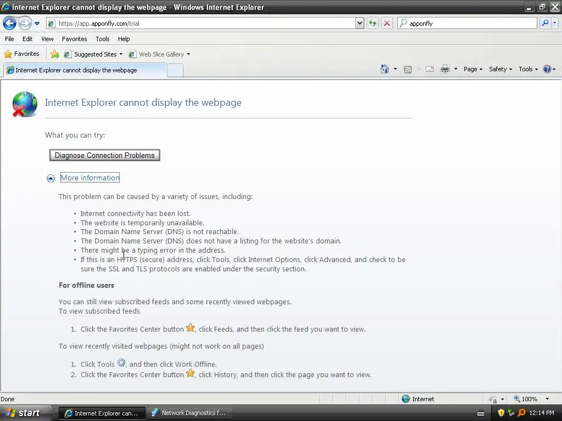The width and height of the screenshot is (562, 421).
Task: Run search with the magnifier button
Action: (545, 23)
